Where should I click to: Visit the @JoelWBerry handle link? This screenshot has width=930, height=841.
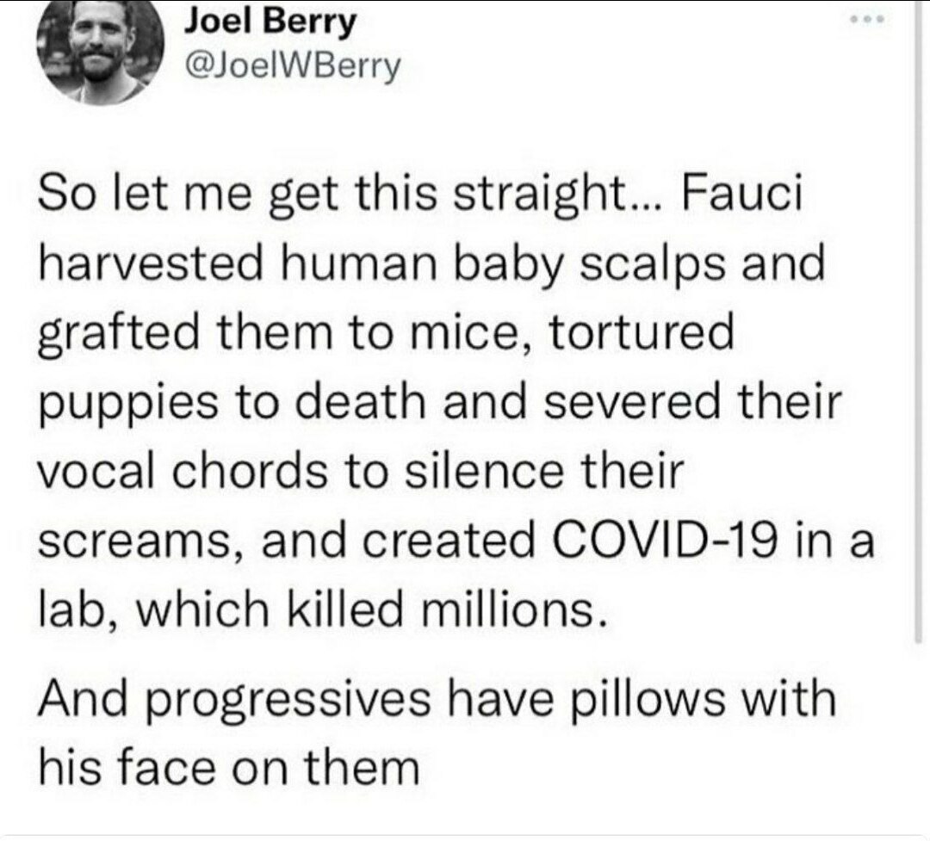tap(294, 68)
